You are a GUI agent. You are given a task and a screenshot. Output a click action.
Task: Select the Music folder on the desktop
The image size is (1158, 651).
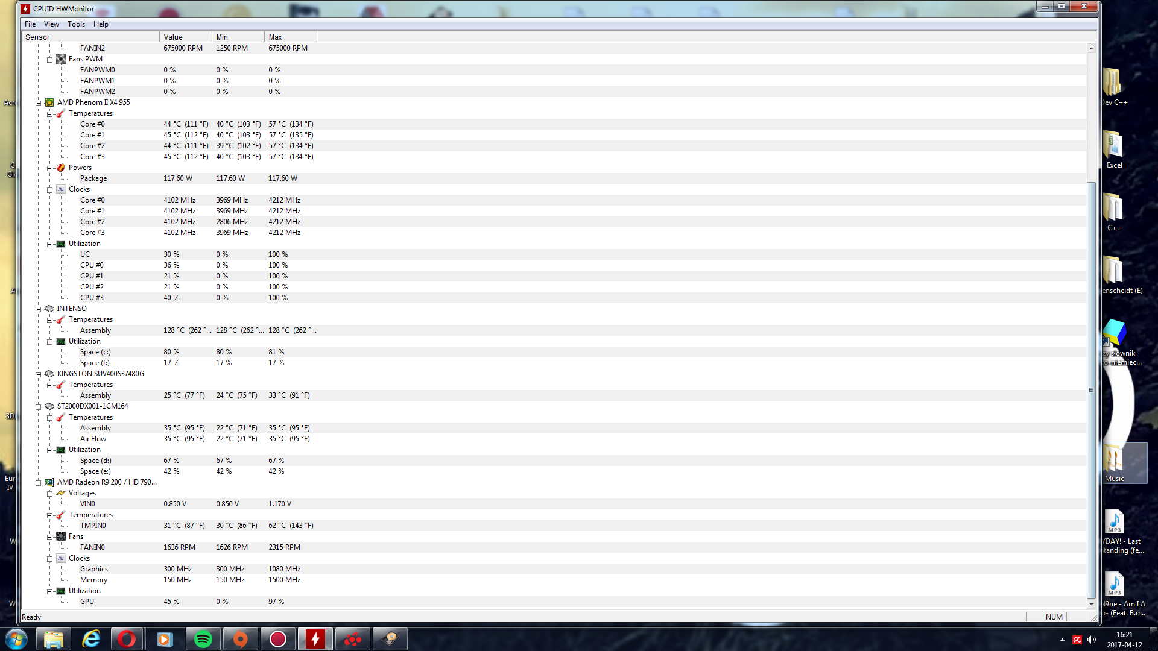(1114, 463)
